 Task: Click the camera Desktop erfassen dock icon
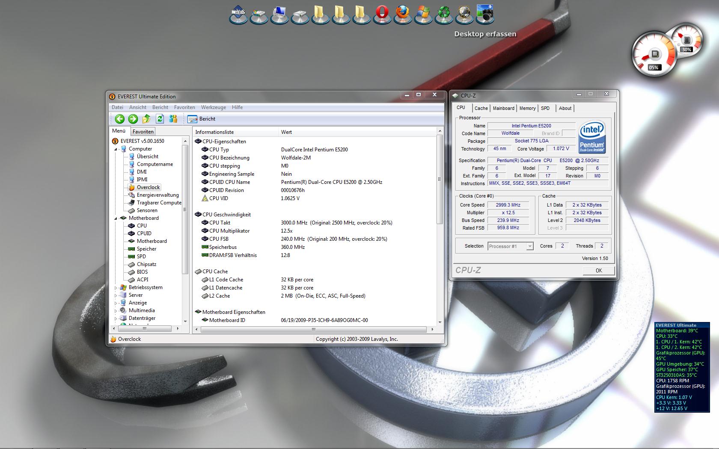point(484,14)
